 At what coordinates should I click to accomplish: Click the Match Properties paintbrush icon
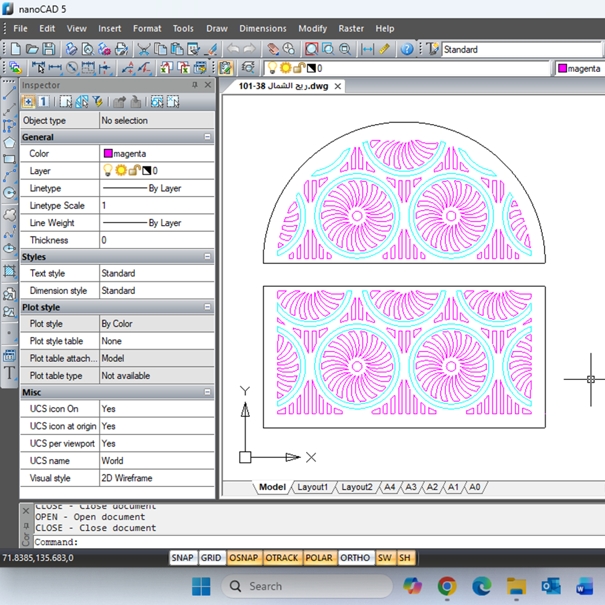click(211, 50)
